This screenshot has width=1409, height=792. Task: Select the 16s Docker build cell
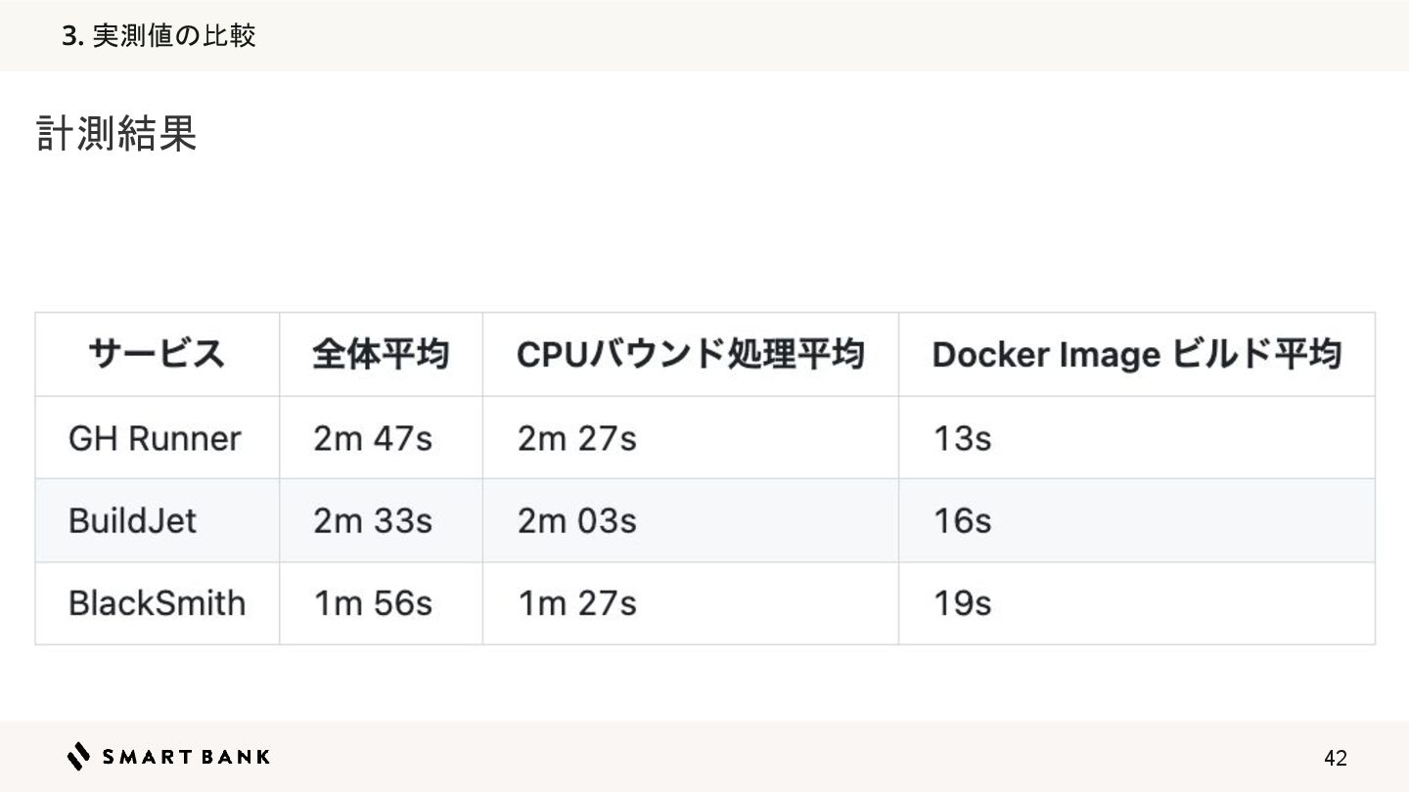tap(962, 520)
